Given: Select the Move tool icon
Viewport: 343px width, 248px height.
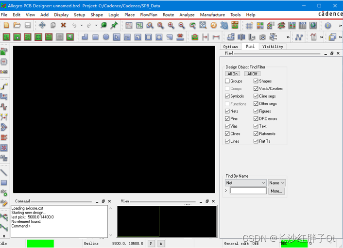Looking at the screenshot, I should pos(42,25).
